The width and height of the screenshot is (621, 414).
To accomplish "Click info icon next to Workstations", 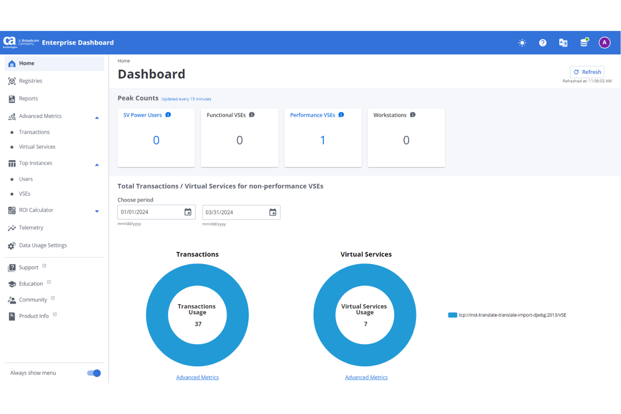I will (x=412, y=115).
